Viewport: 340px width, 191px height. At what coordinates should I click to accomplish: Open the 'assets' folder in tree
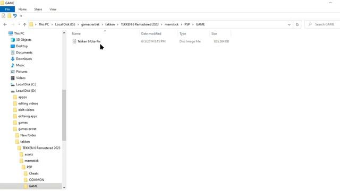pos(29,154)
